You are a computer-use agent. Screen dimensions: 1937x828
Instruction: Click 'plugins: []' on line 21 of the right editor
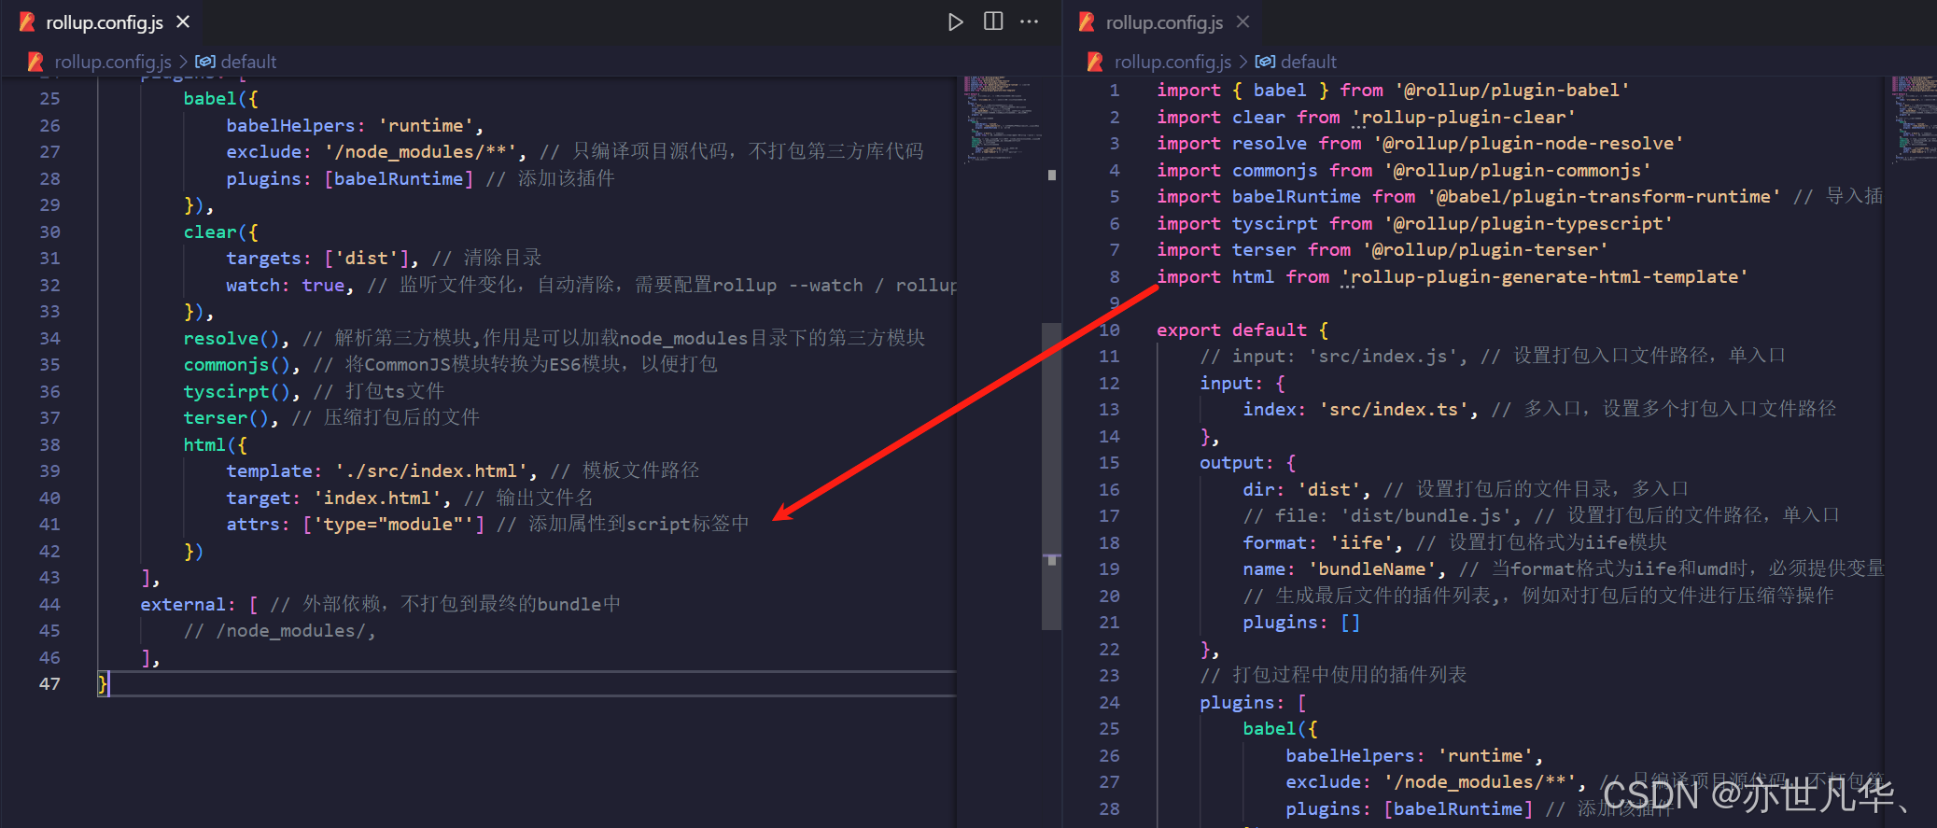pos(1301,623)
